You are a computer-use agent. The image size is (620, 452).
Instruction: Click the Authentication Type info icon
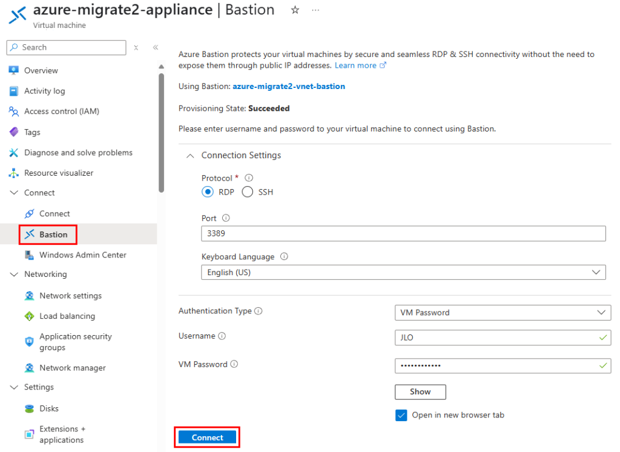pyautogui.click(x=258, y=311)
